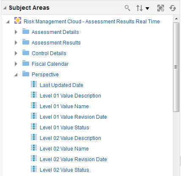Click the scrollbar up arrow
The image size is (181, 176).
[176, 19]
